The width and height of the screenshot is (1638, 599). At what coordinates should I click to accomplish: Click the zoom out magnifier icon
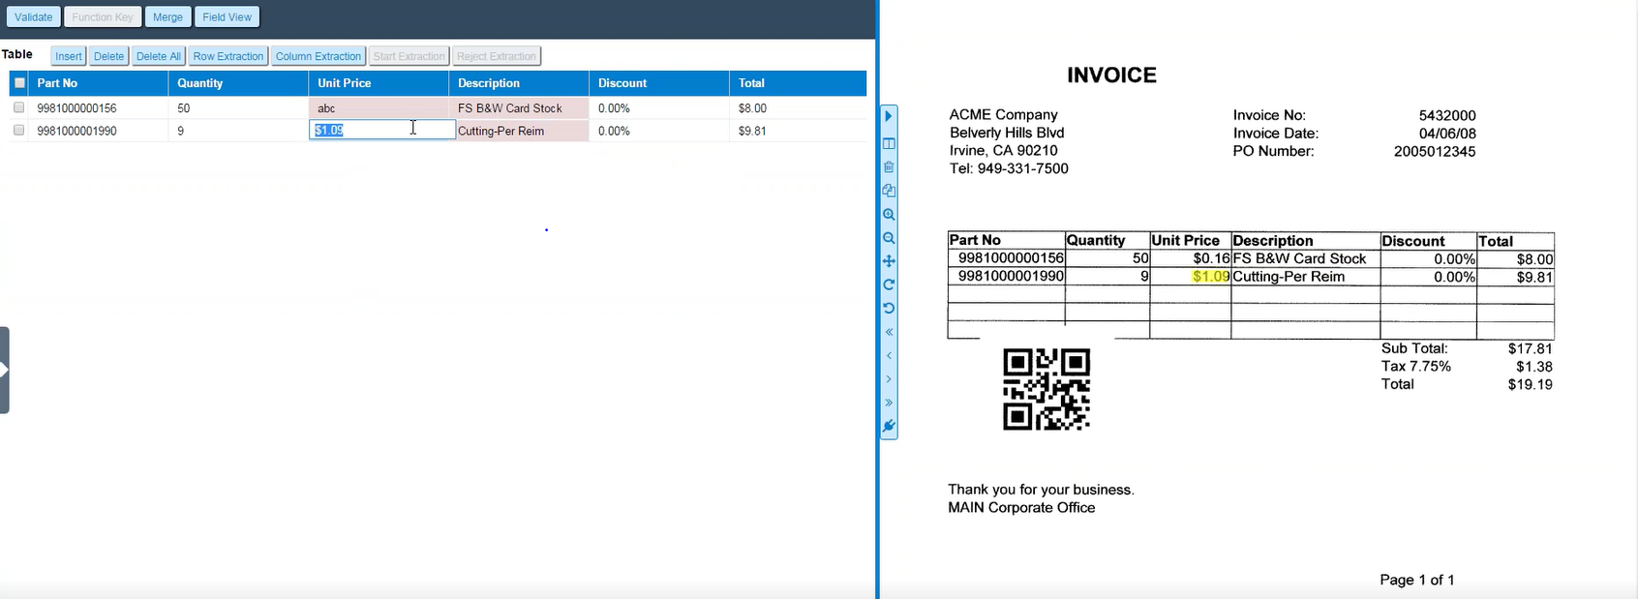(x=889, y=238)
